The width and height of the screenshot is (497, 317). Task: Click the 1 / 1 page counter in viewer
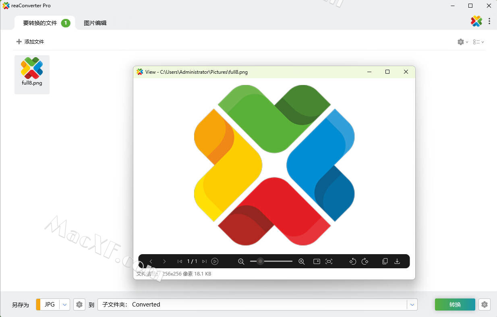tap(192, 261)
